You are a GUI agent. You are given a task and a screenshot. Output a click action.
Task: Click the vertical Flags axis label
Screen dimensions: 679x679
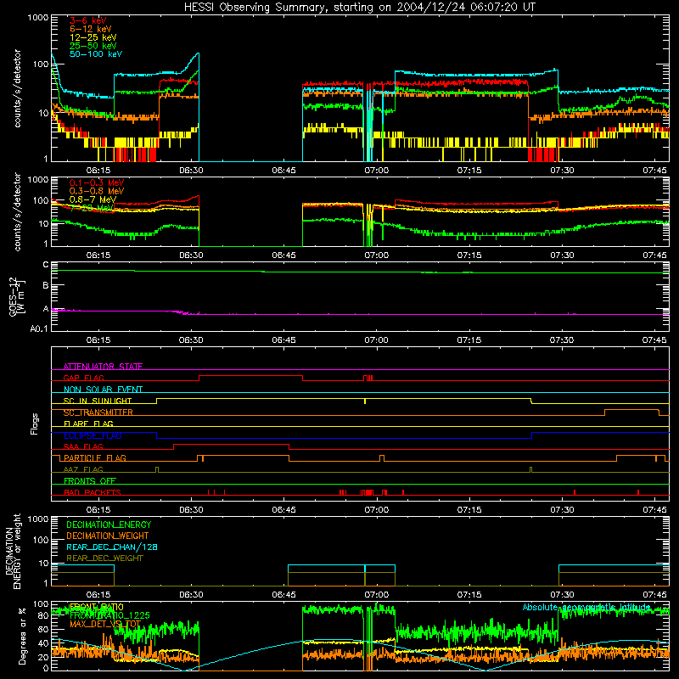tap(34, 424)
